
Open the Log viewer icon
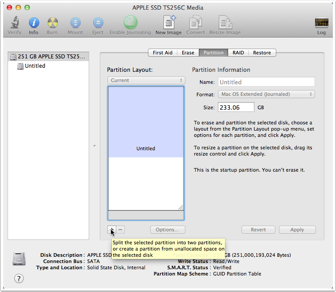tap(321, 22)
